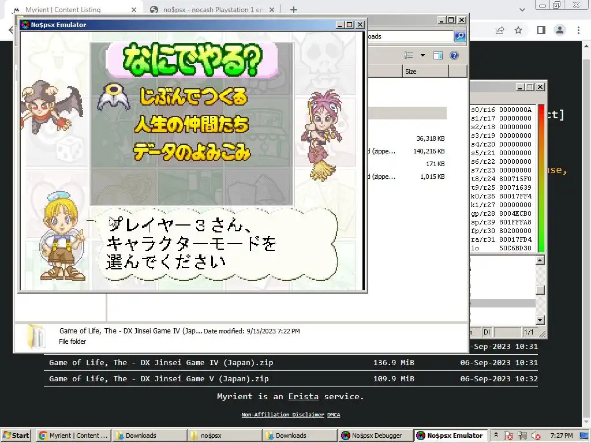Open DX Jinsei Game V (Japan).zip link
591x443 pixels.
tap(159, 378)
